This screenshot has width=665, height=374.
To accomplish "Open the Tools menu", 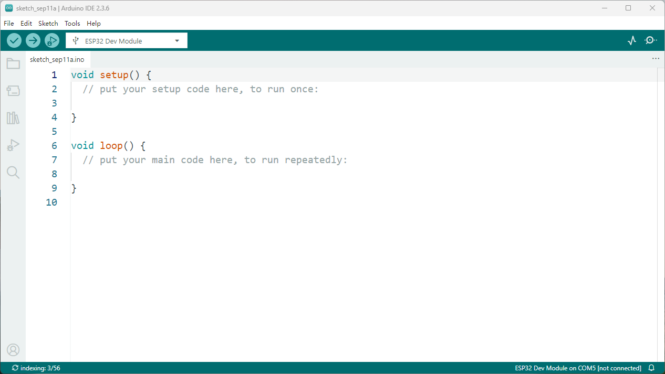I will click(x=72, y=24).
